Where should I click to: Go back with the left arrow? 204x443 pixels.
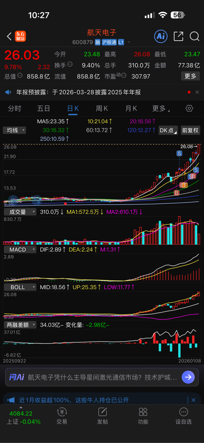pyautogui.click(x=9, y=36)
